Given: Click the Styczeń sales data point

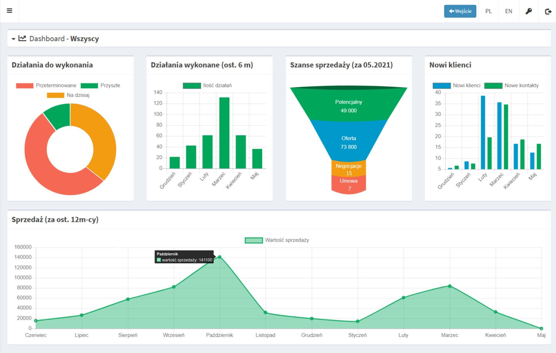Looking at the screenshot, I should click(x=358, y=322).
